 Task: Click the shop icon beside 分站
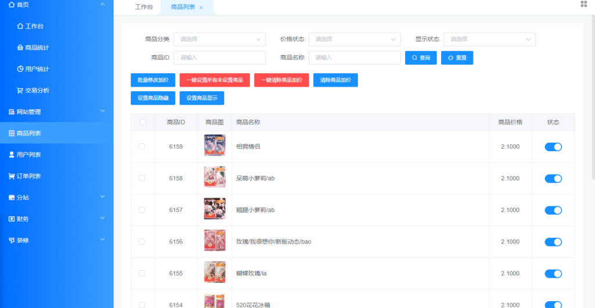point(12,198)
